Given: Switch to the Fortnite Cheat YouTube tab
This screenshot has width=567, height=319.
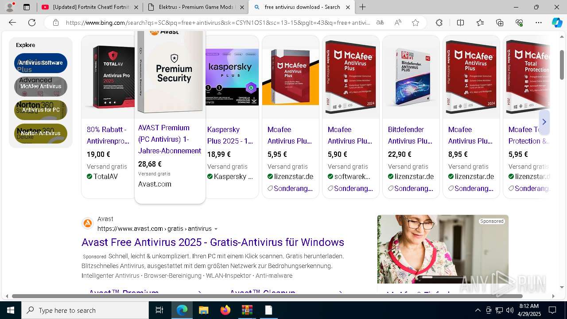Looking at the screenshot, I should pos(89,7).
